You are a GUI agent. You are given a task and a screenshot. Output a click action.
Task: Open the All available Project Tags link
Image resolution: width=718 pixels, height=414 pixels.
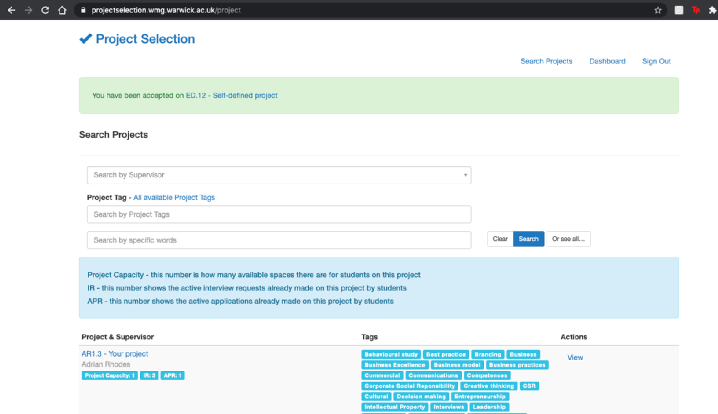[174, 198]
